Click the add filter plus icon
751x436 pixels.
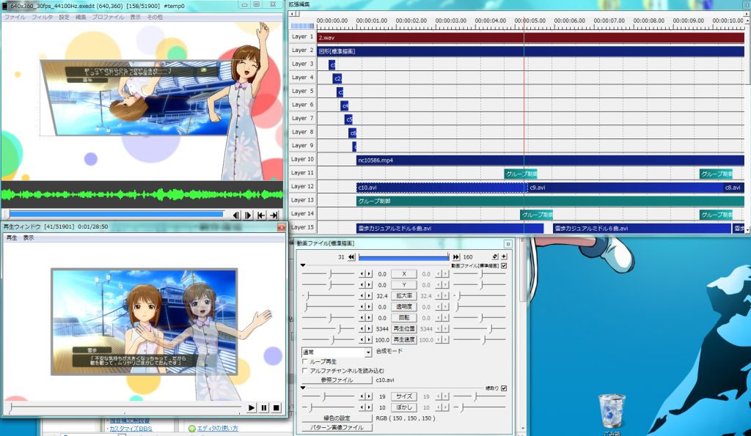(504, 257)
